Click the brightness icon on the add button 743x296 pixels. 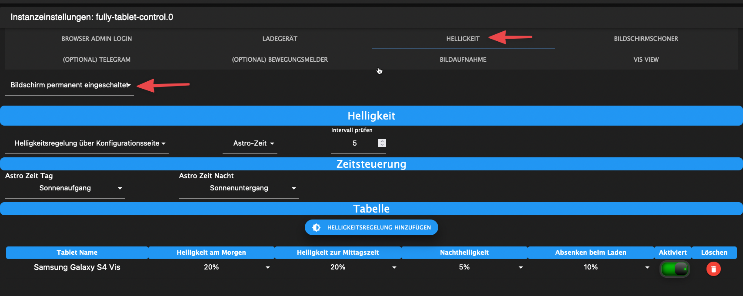click(x=317, y=227)
